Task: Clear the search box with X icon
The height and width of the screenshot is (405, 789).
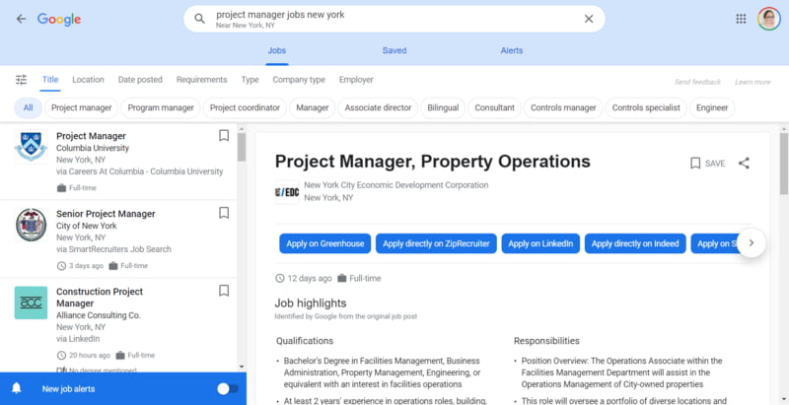Action: point(588,19)
